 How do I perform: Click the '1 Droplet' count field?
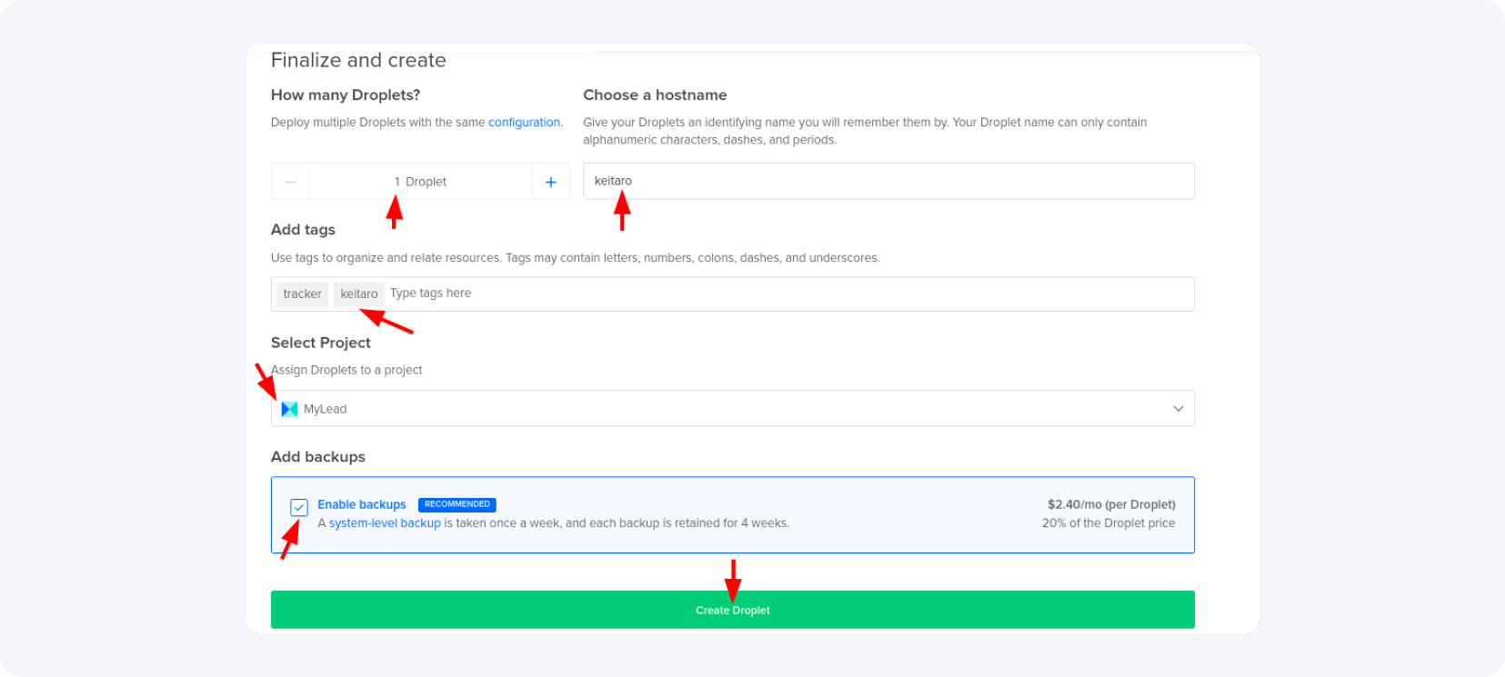click(420, 182)
